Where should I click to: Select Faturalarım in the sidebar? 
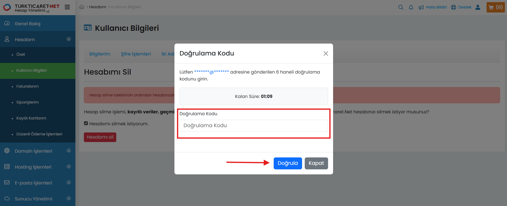click(27, 86)
